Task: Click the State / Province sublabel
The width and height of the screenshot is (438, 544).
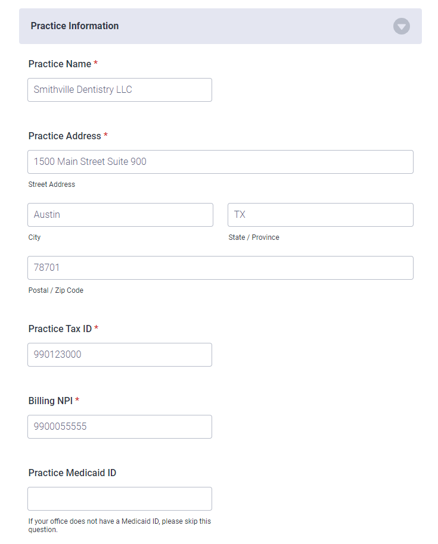Action: 253,237
